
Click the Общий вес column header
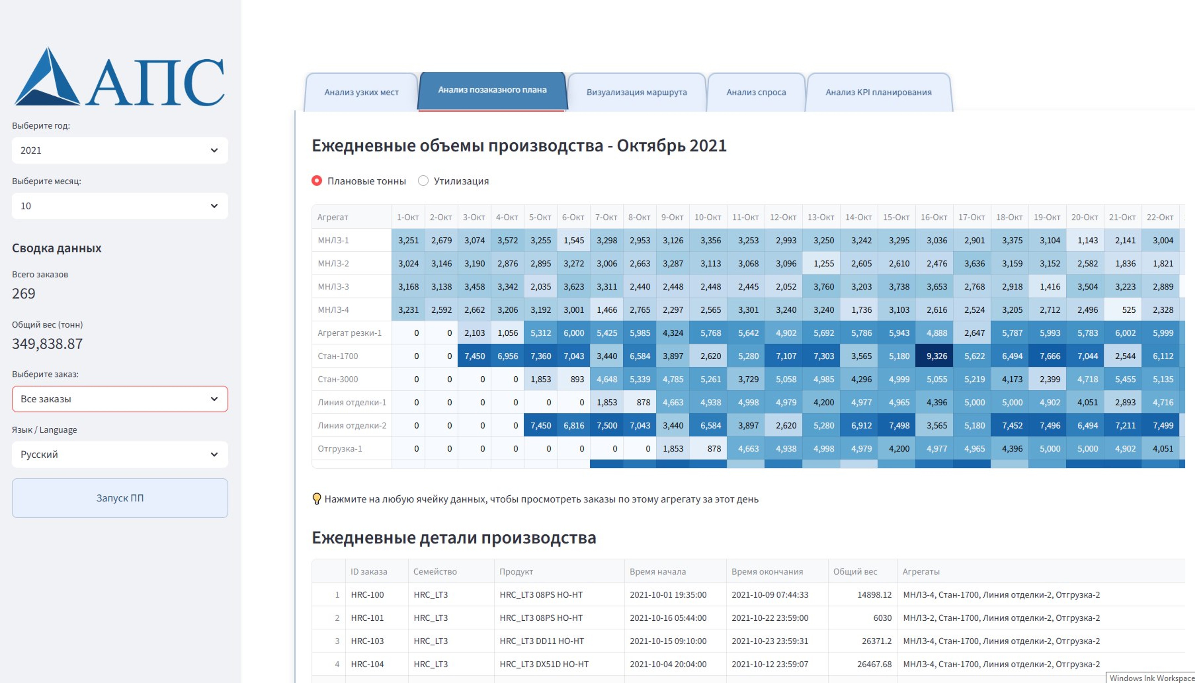(855, 571)
